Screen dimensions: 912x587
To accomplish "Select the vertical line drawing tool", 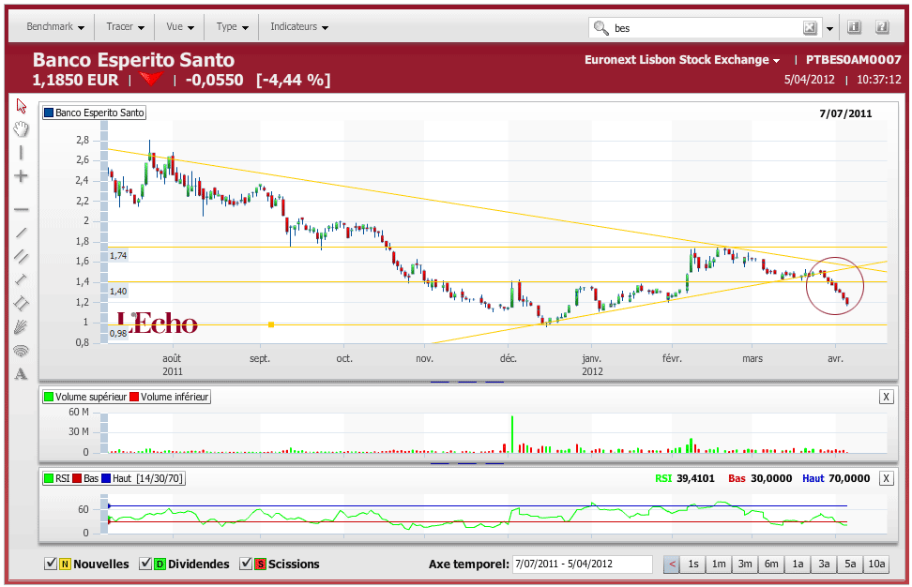I will pos(21,153).
